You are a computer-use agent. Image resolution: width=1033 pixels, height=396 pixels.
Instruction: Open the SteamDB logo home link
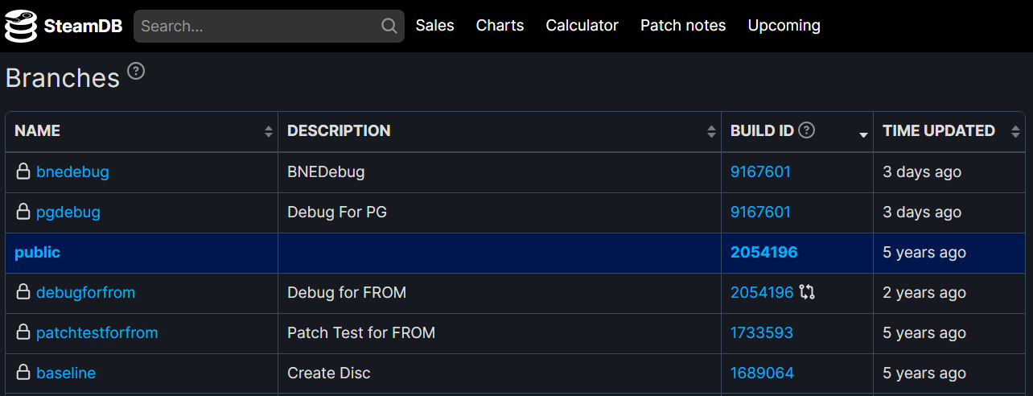click(x=64, y=26)
